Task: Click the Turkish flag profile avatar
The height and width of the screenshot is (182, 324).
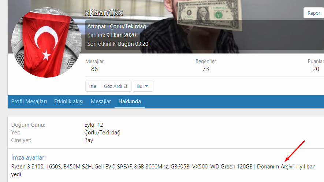Action: [x=46, y=42]
